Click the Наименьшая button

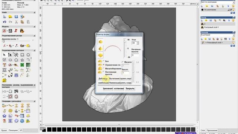point(114,83)
